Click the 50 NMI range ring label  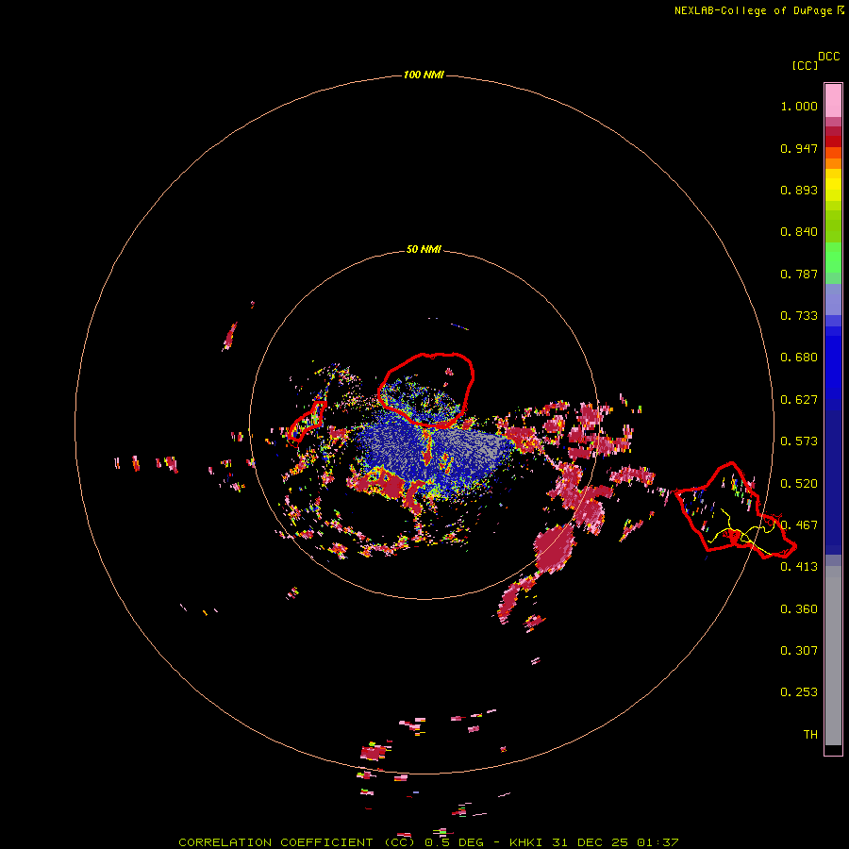click(x=424, y=249)
